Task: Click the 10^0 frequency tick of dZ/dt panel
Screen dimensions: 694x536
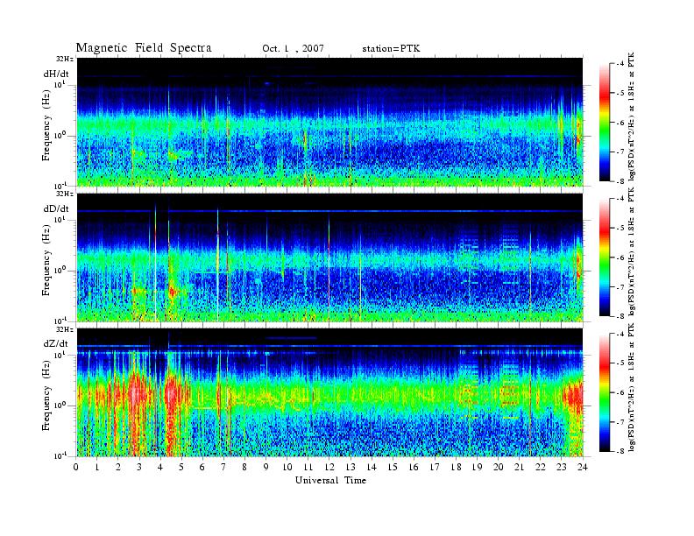Action: point(60,406)
